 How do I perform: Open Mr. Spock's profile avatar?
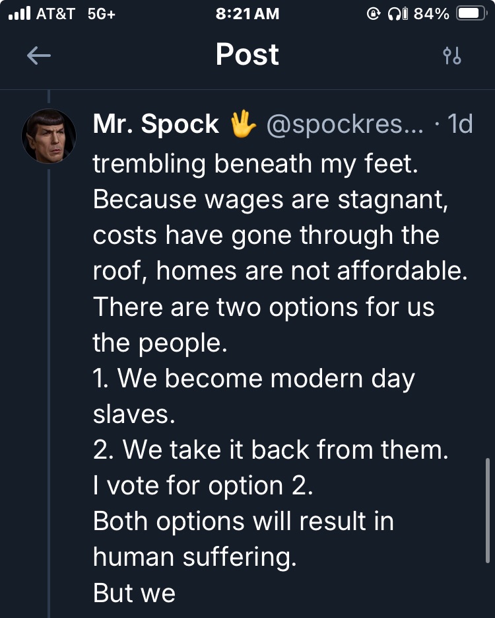click(x=49, y=135)
